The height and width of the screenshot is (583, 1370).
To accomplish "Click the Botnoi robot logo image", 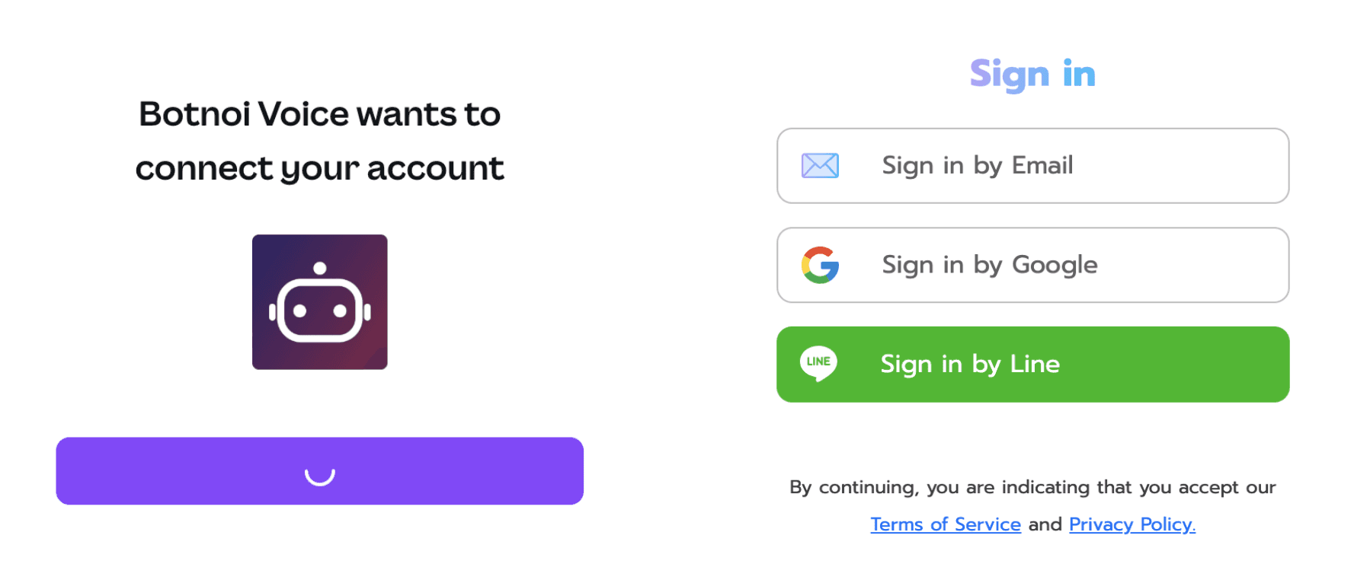I will tap(319, 302).
